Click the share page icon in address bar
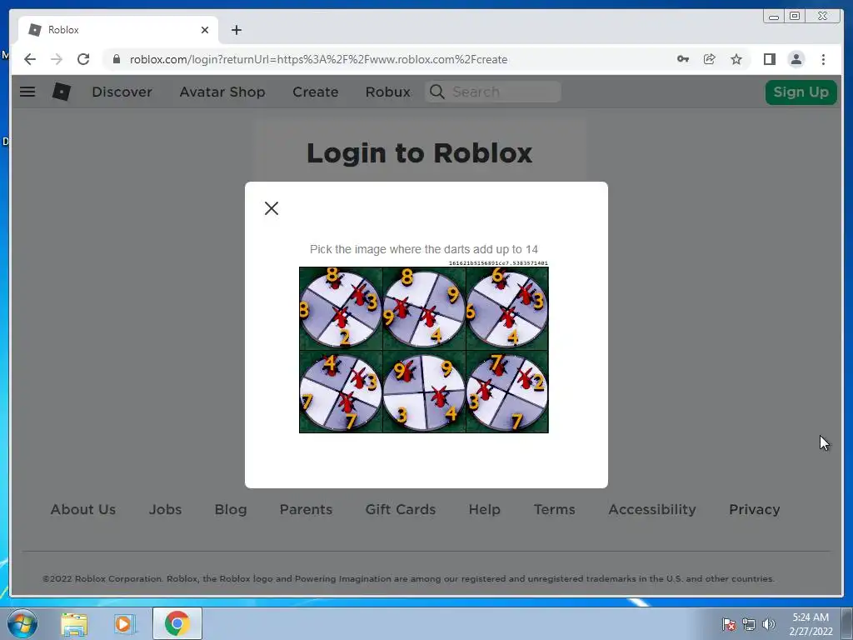853x640 pixels. coord(710,59)
